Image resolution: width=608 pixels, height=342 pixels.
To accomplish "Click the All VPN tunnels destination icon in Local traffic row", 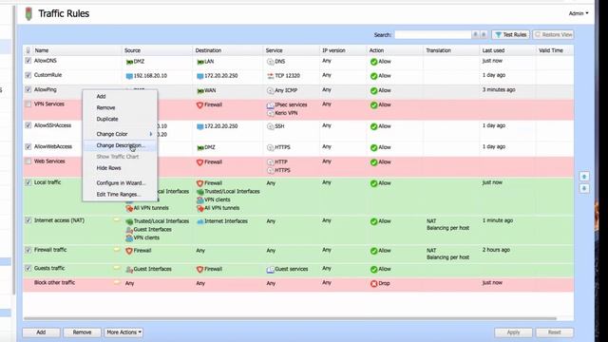I will [200, 208].
